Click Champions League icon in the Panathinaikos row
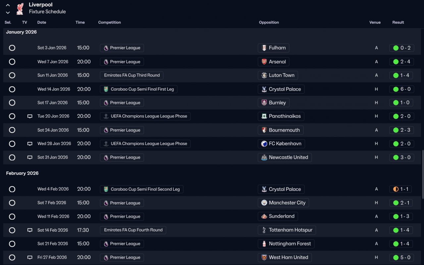Image resolution: width=424 pixels, height=265 pixels. coord(106,116)
